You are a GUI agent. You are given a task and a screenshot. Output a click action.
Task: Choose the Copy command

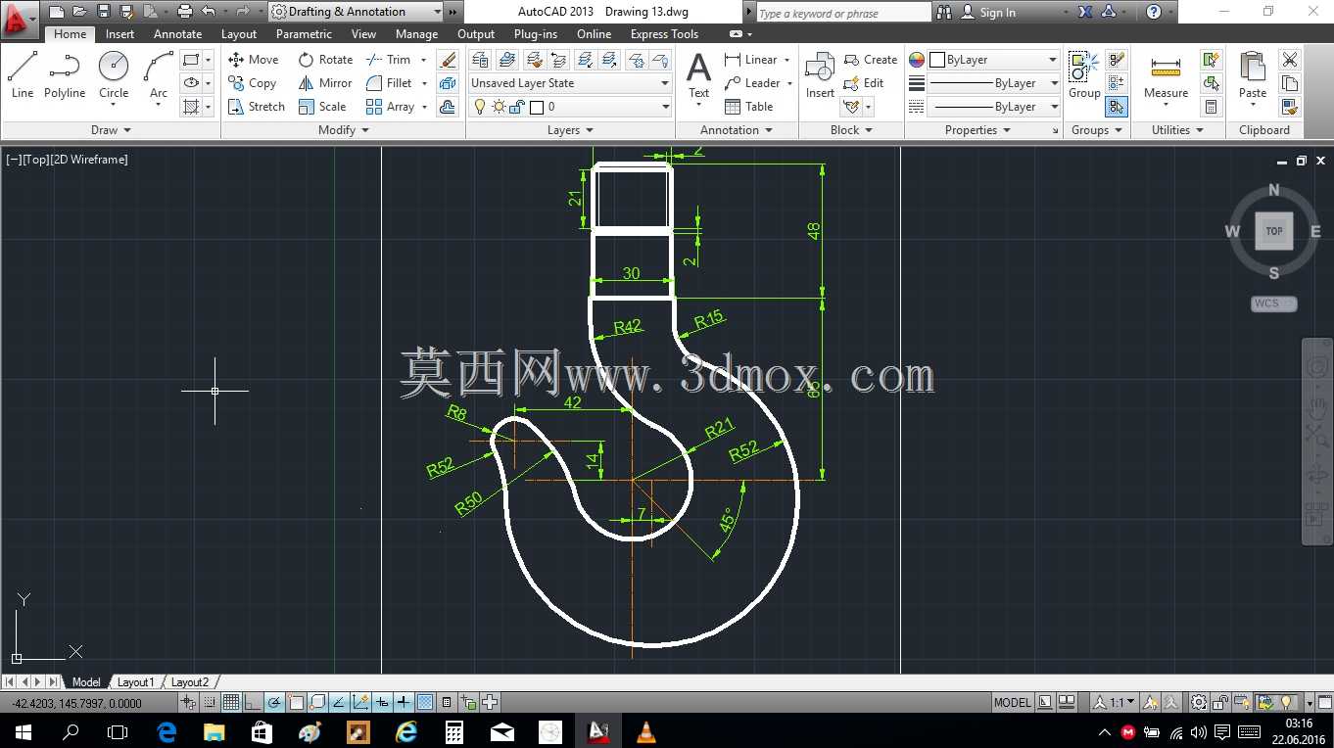coord(253,83)
